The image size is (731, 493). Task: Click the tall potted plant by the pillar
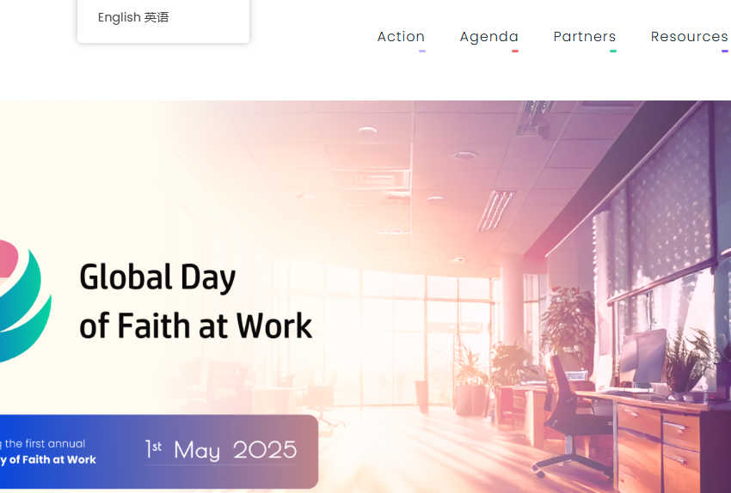tap(568, 326)
